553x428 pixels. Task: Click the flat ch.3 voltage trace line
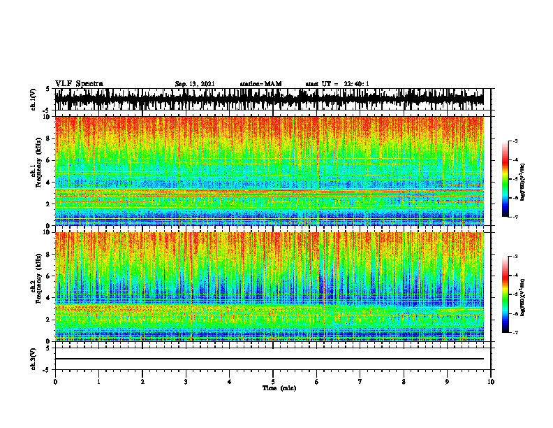(x=269, y=359)
